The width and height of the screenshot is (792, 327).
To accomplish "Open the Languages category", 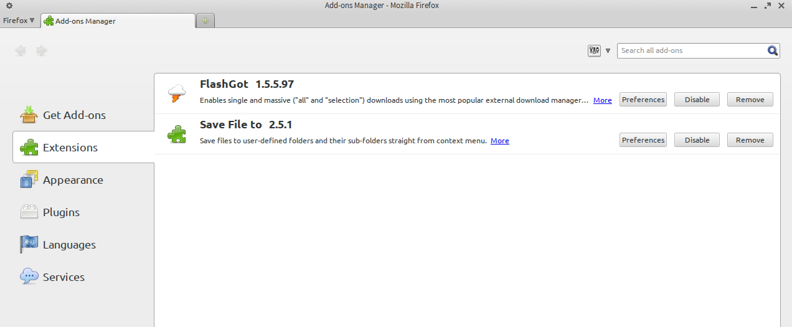I will [83, 245].
